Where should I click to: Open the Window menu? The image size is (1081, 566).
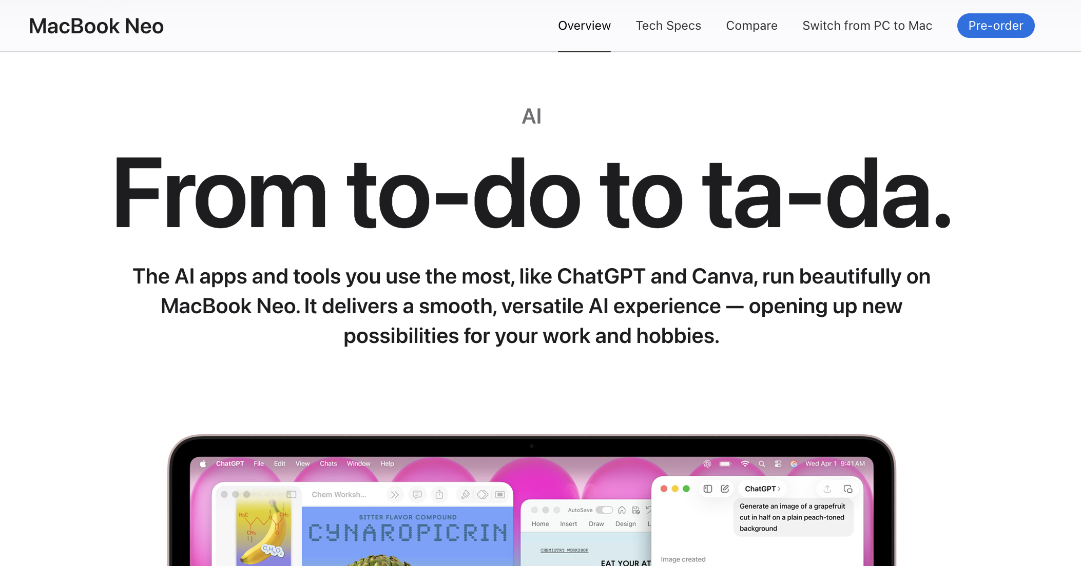358,463
